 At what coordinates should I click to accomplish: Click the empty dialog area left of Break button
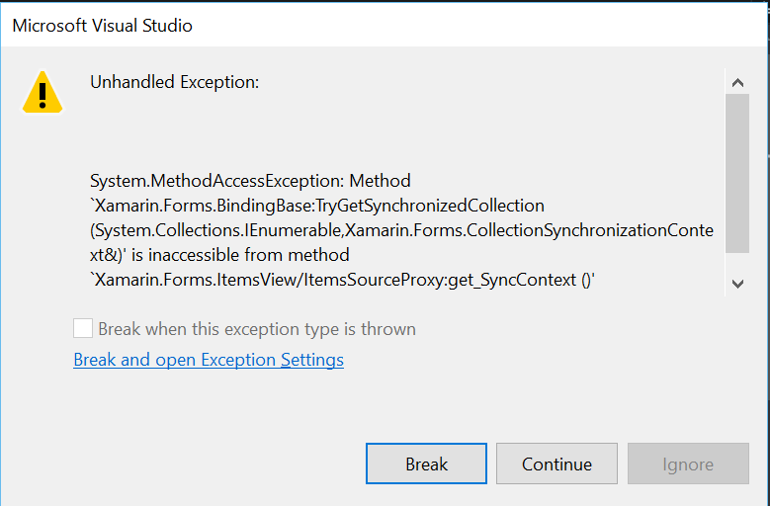coord(198,464)
